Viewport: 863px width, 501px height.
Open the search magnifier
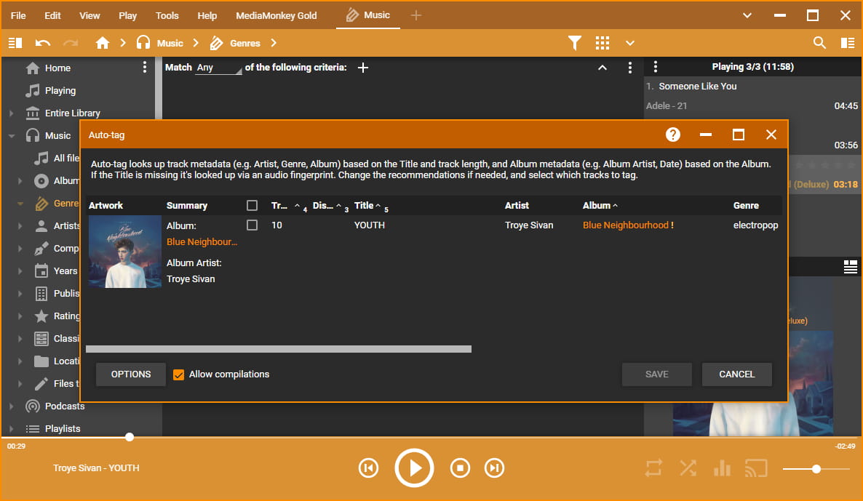point(819,43)
